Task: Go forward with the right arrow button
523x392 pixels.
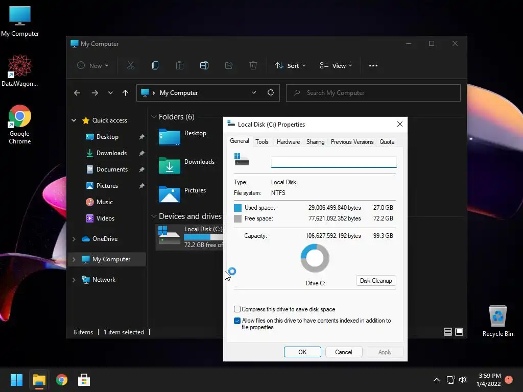Action: (95, 93)
